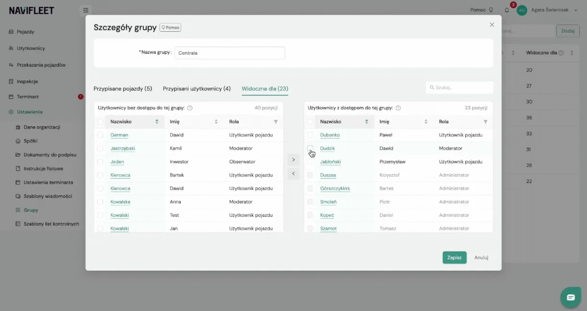The image size is (587, 311).
Task: Open the chat support bubble icon
Action: (571, 297)
